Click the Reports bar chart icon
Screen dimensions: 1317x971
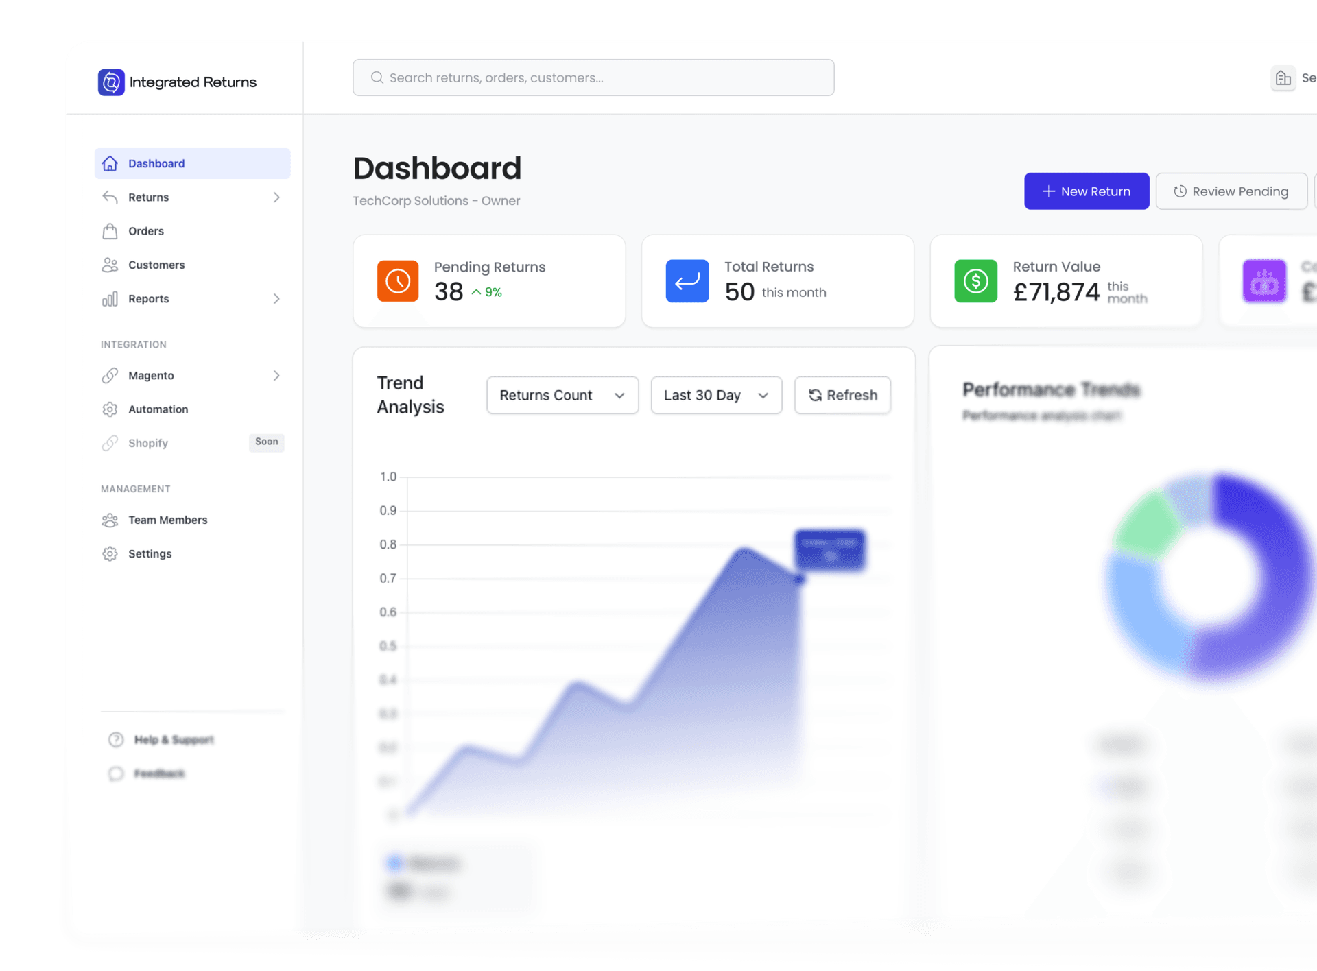coord(110,299)
